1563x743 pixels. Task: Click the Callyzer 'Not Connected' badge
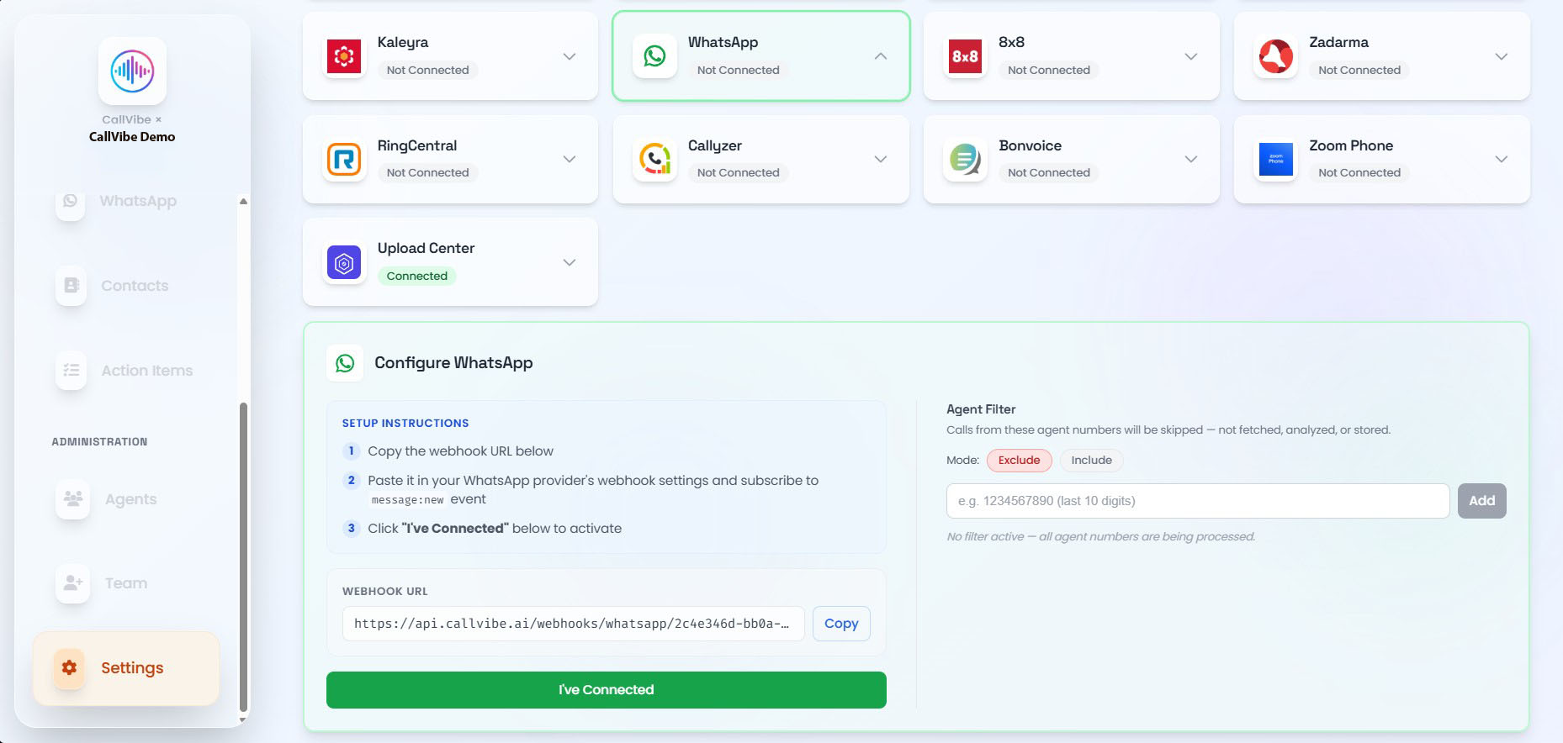739,173
